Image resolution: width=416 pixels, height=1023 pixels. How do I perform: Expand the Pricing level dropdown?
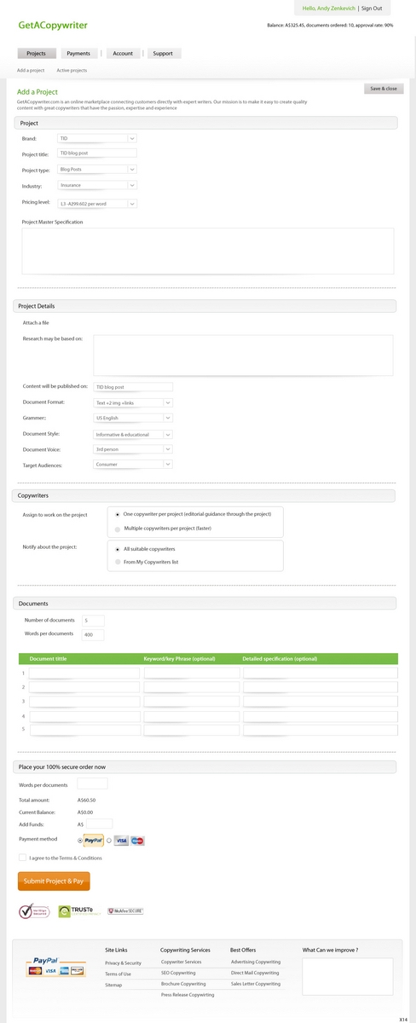(x=97, y=204)
